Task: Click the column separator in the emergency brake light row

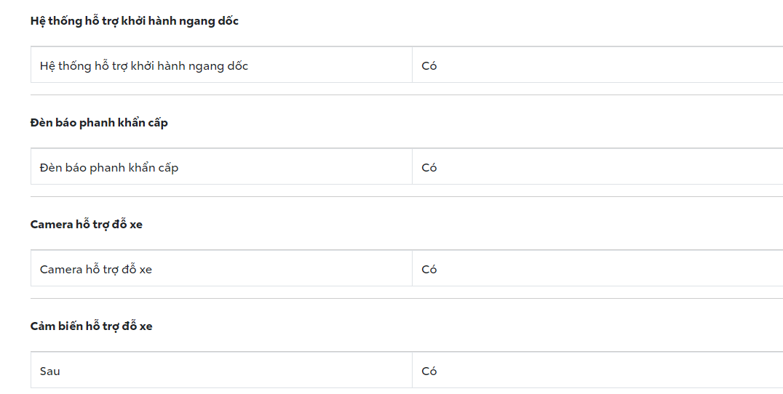Action: [412, 167]
